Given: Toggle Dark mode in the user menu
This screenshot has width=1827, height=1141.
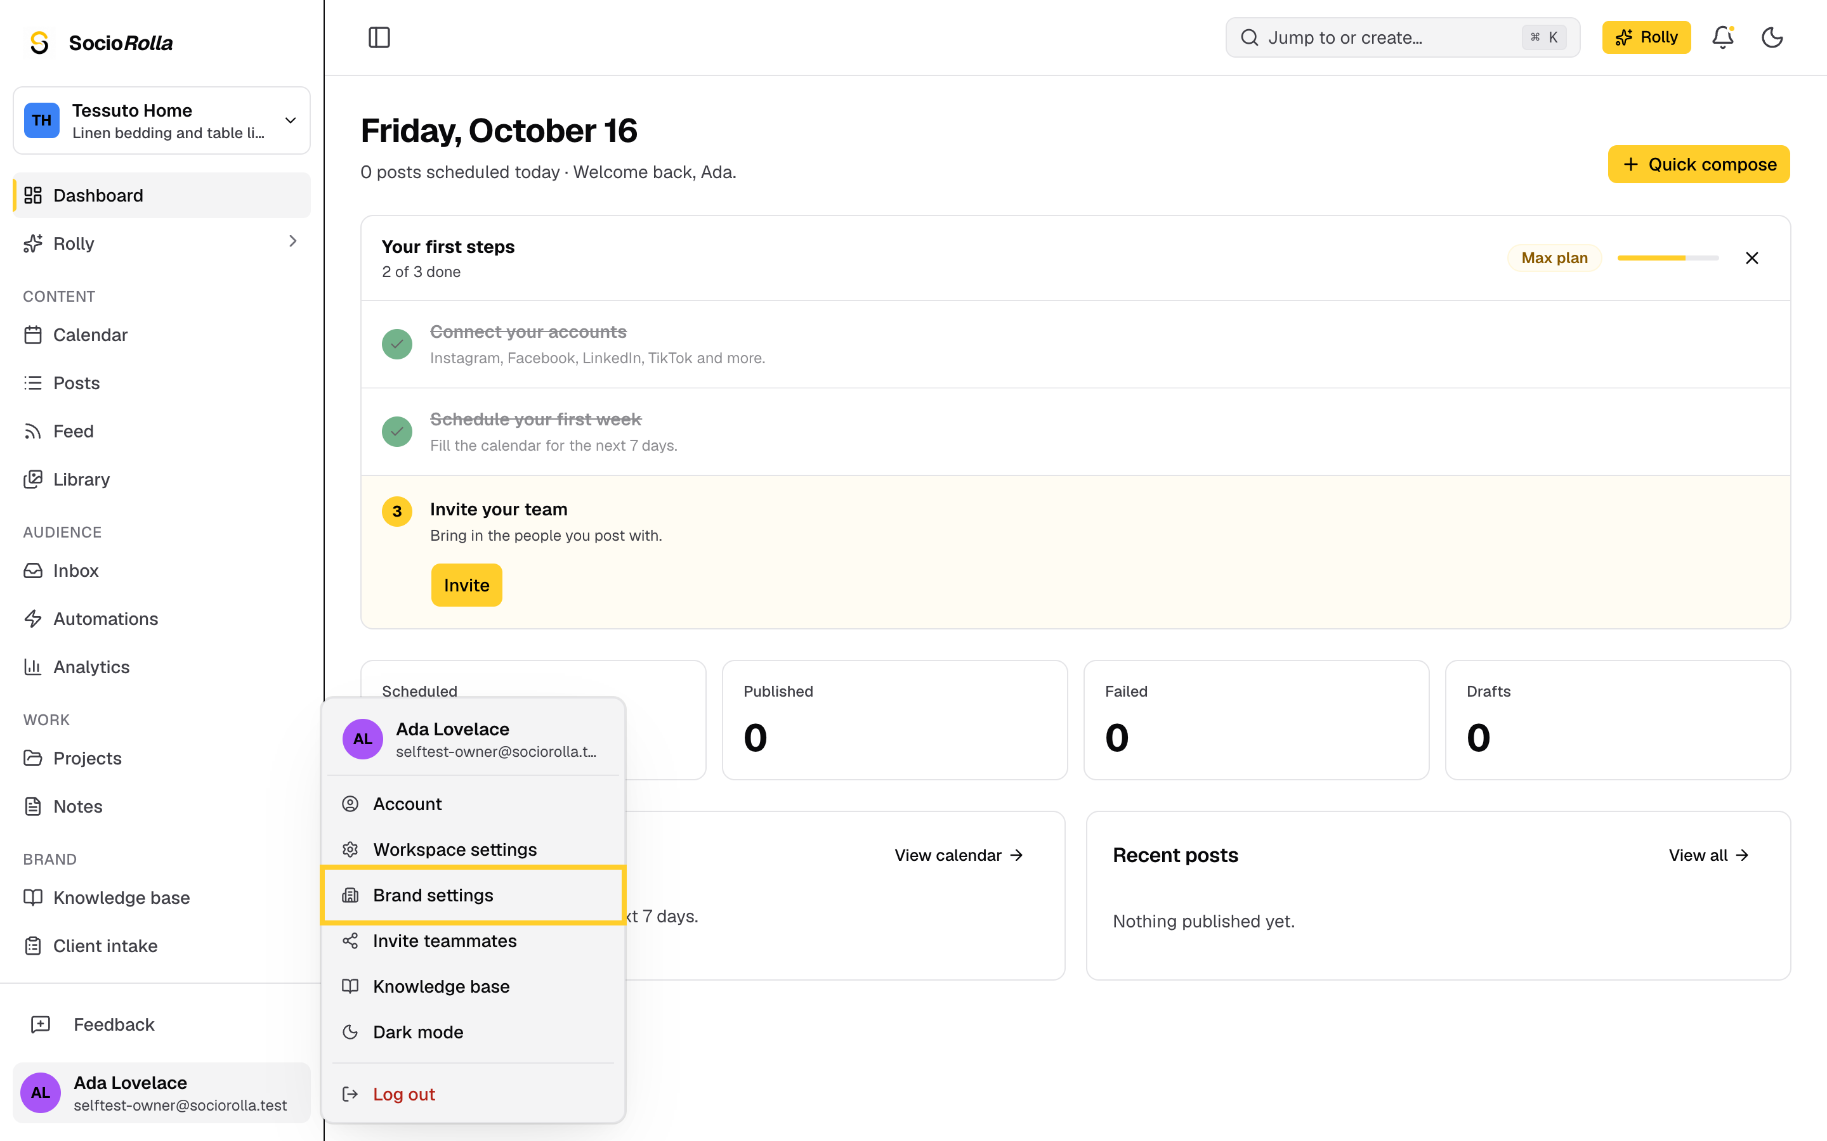Looking at the screenshot, I should coord(473,1033).
